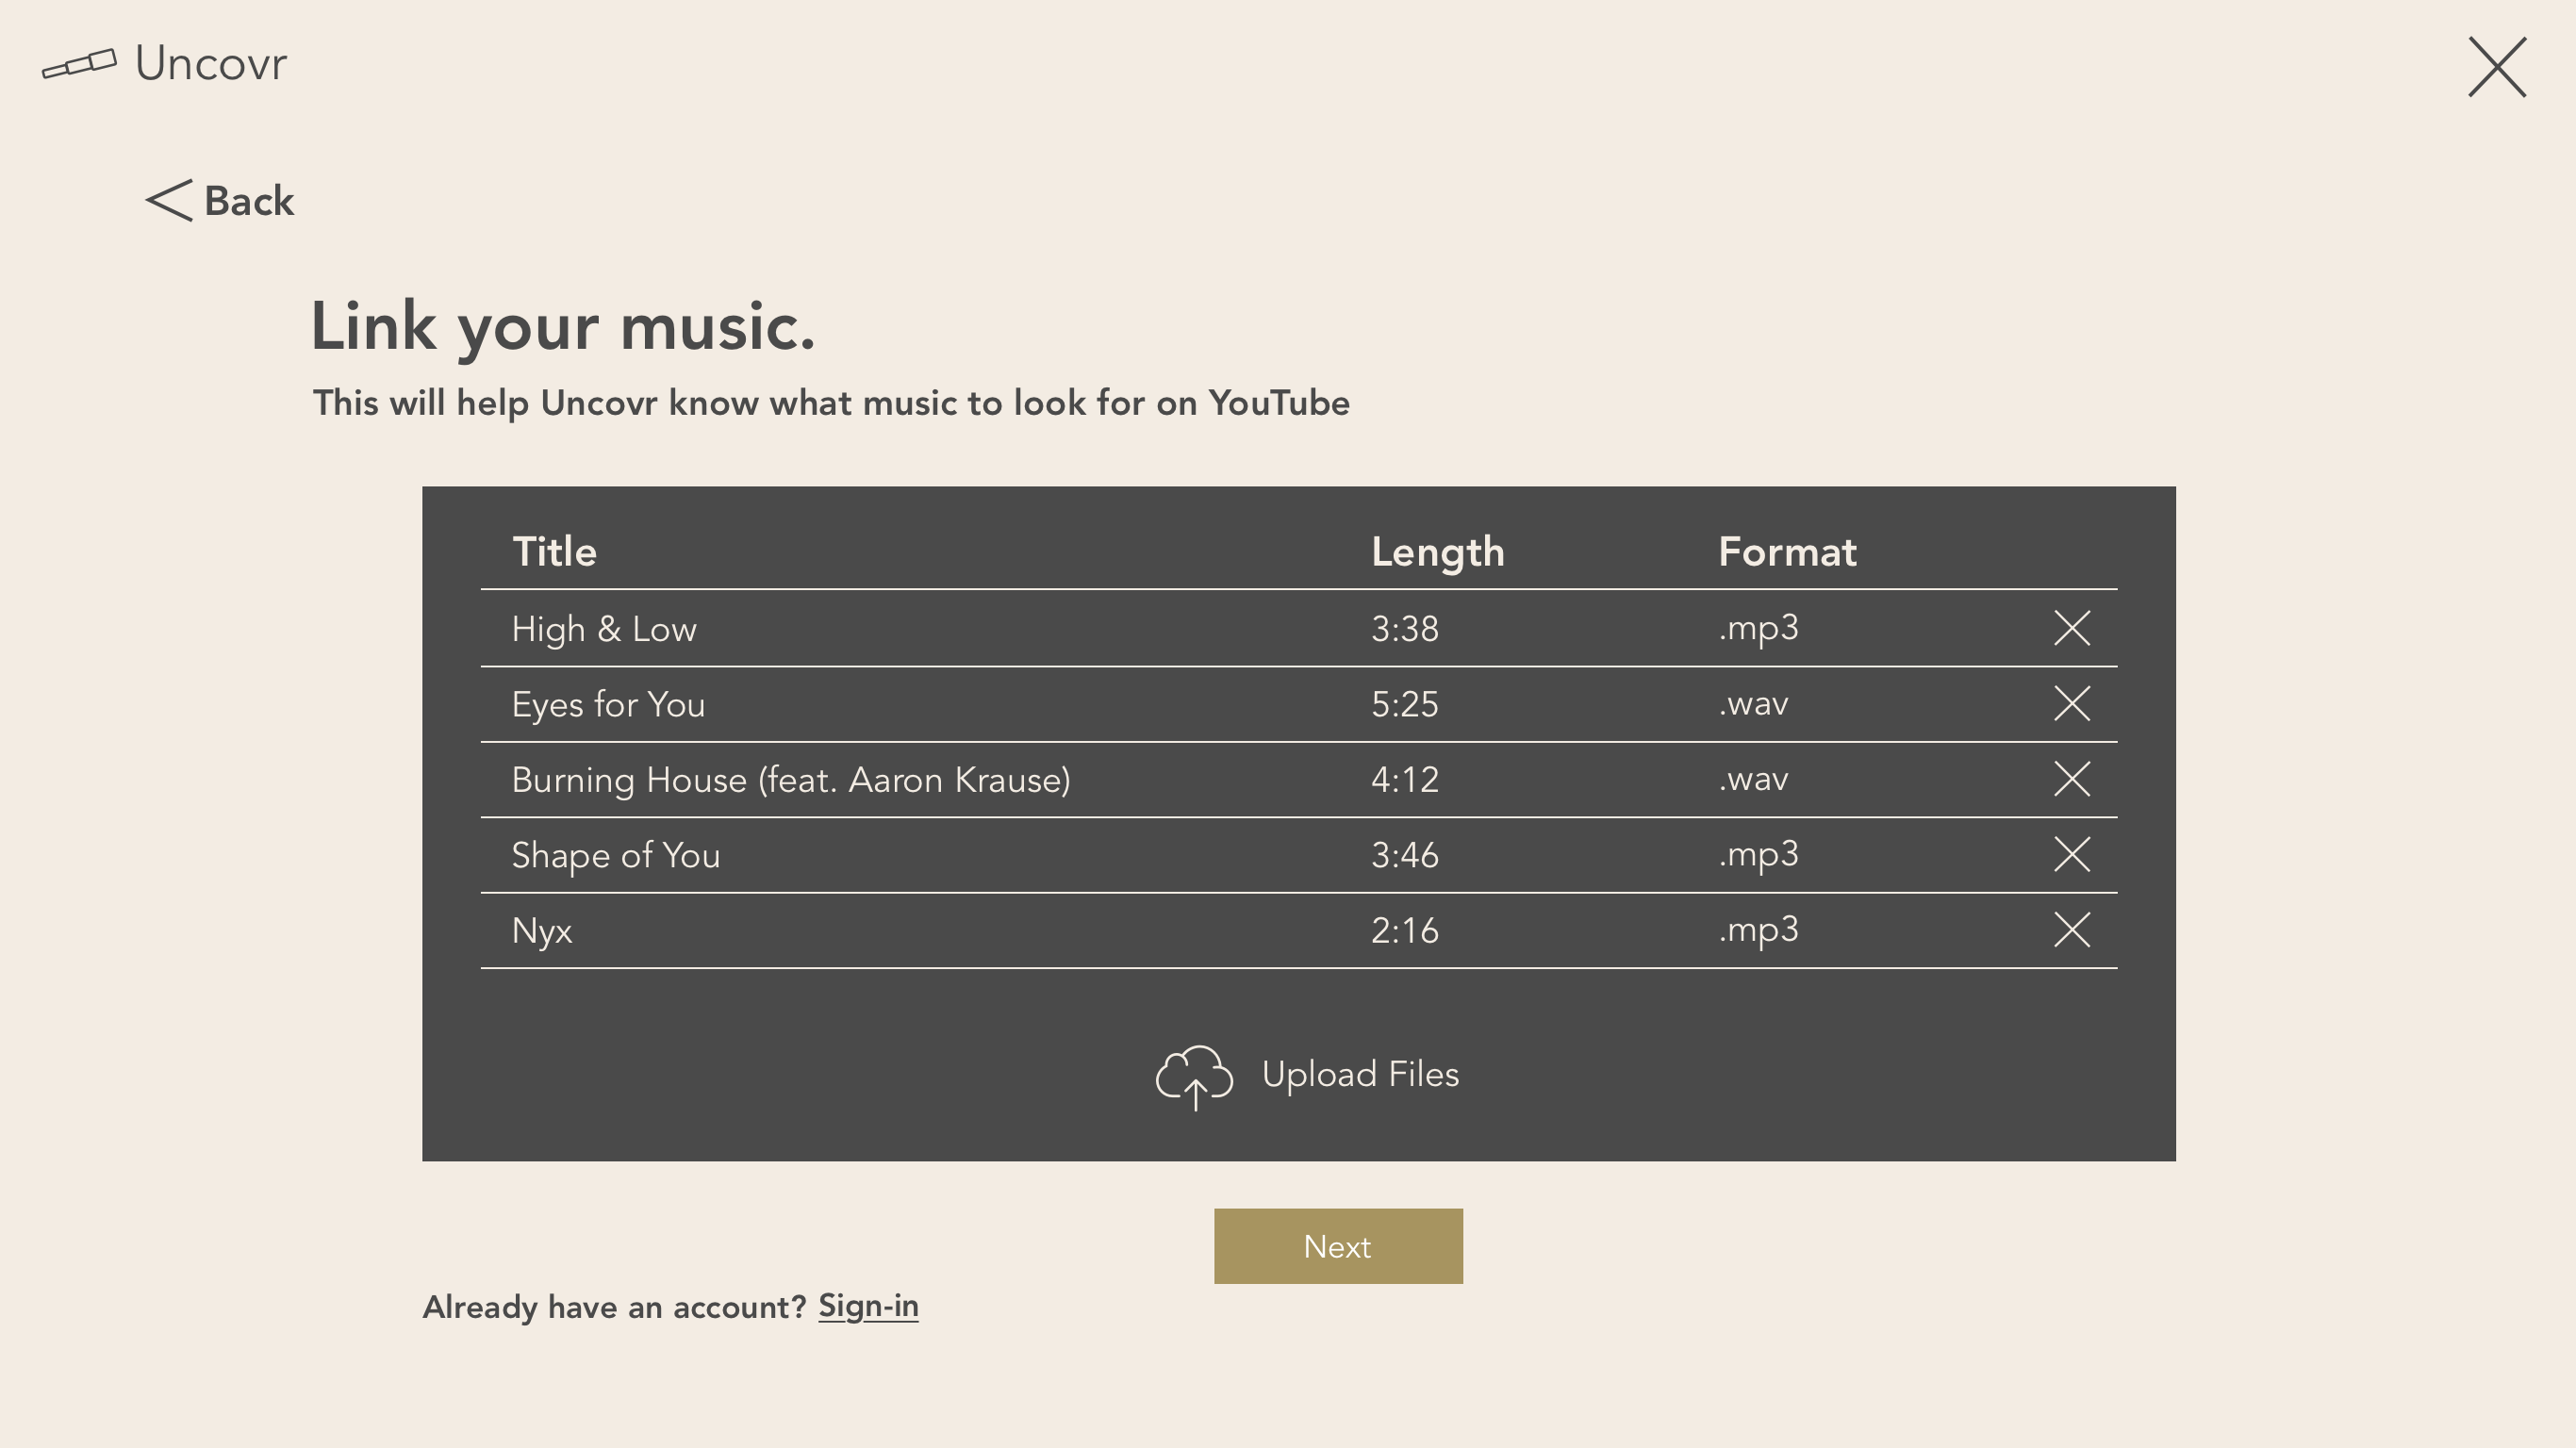The height and width of the screenshot is (1448, 2576).
Task: Click the cloud upload icon
Action: (1194, 1077)
